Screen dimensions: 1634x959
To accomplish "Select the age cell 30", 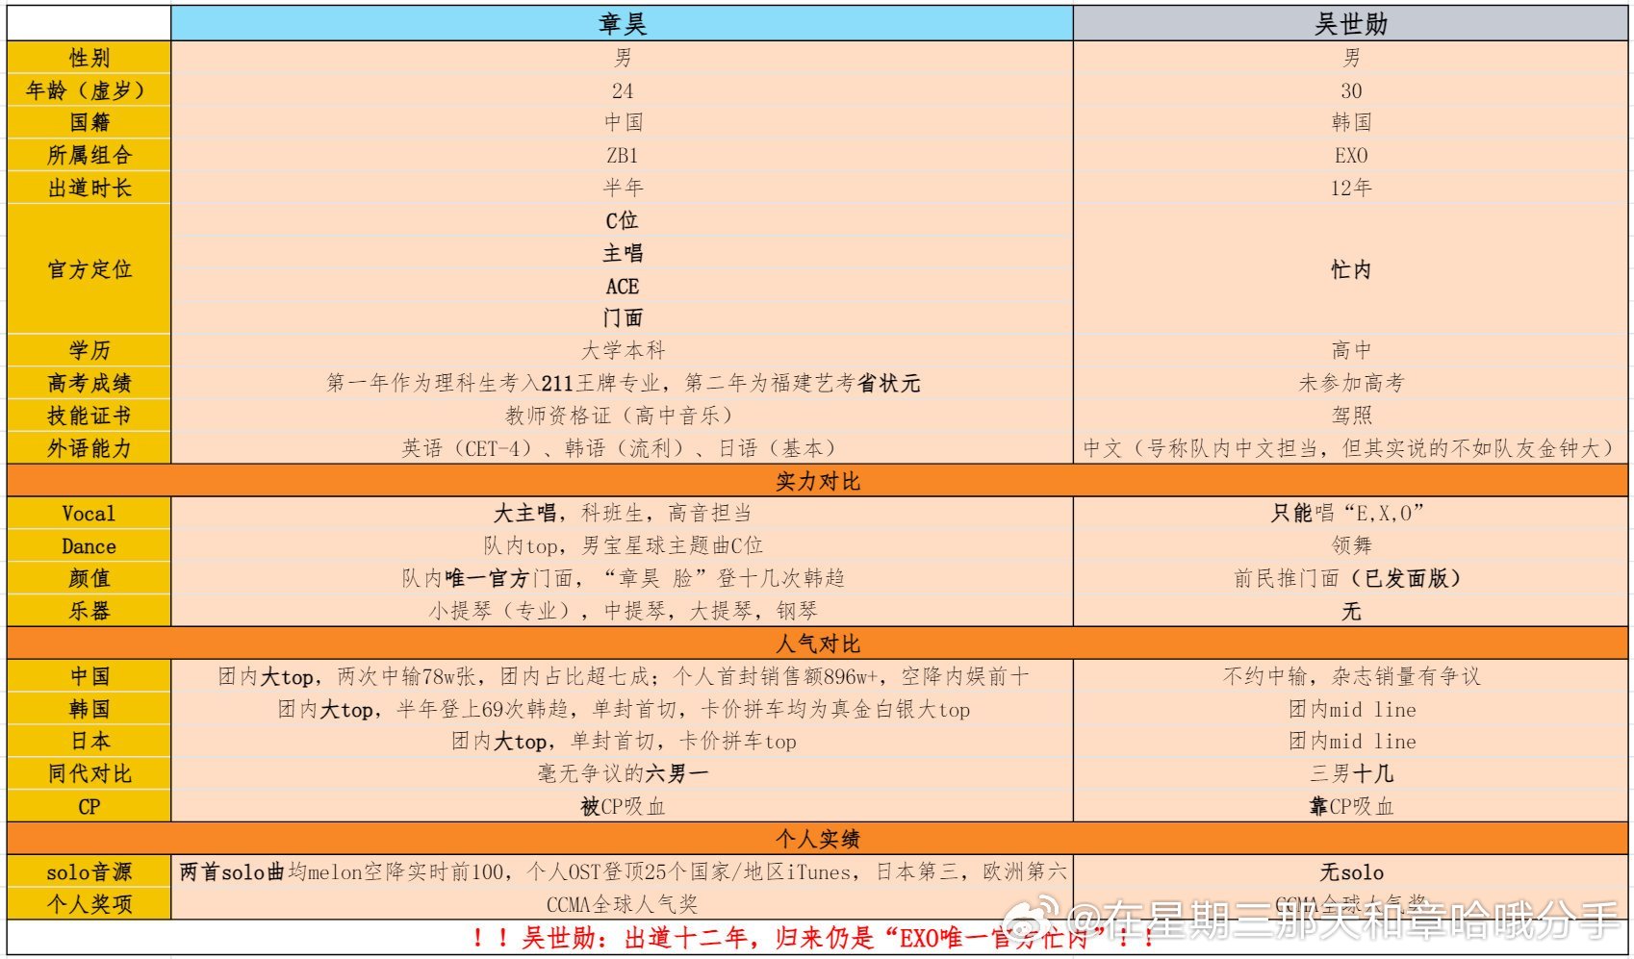I will click(1350, 90).
